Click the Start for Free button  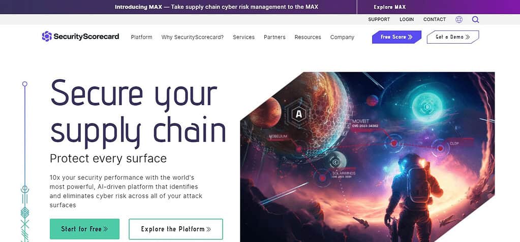pos(84,229)
